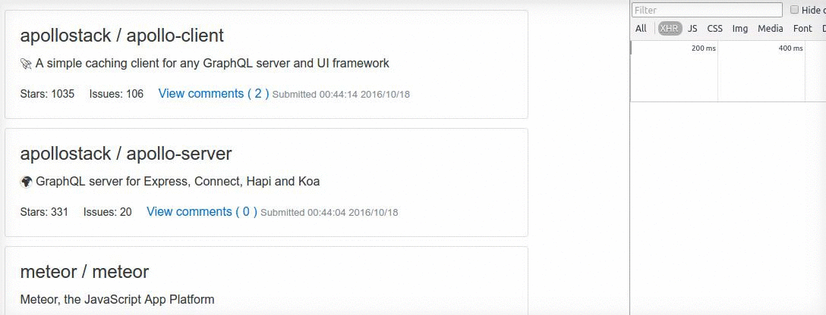This screenshot has width=826, height=315.
Task: View comments ( 2 ) for apollo-client
Action: [214, 94]
